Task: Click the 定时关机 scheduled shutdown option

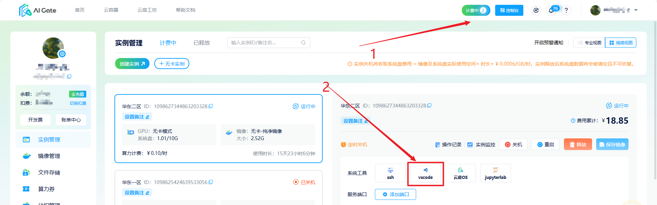Action: (x=354, y=145)
